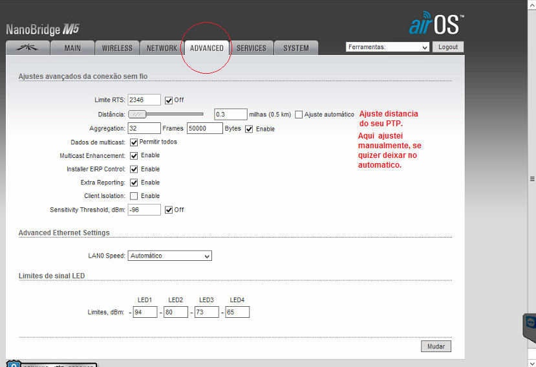The width and height of the screenshot is (536, 367).
Task: Toggle the Limite RTS Off checkbox
Action: 169,100
